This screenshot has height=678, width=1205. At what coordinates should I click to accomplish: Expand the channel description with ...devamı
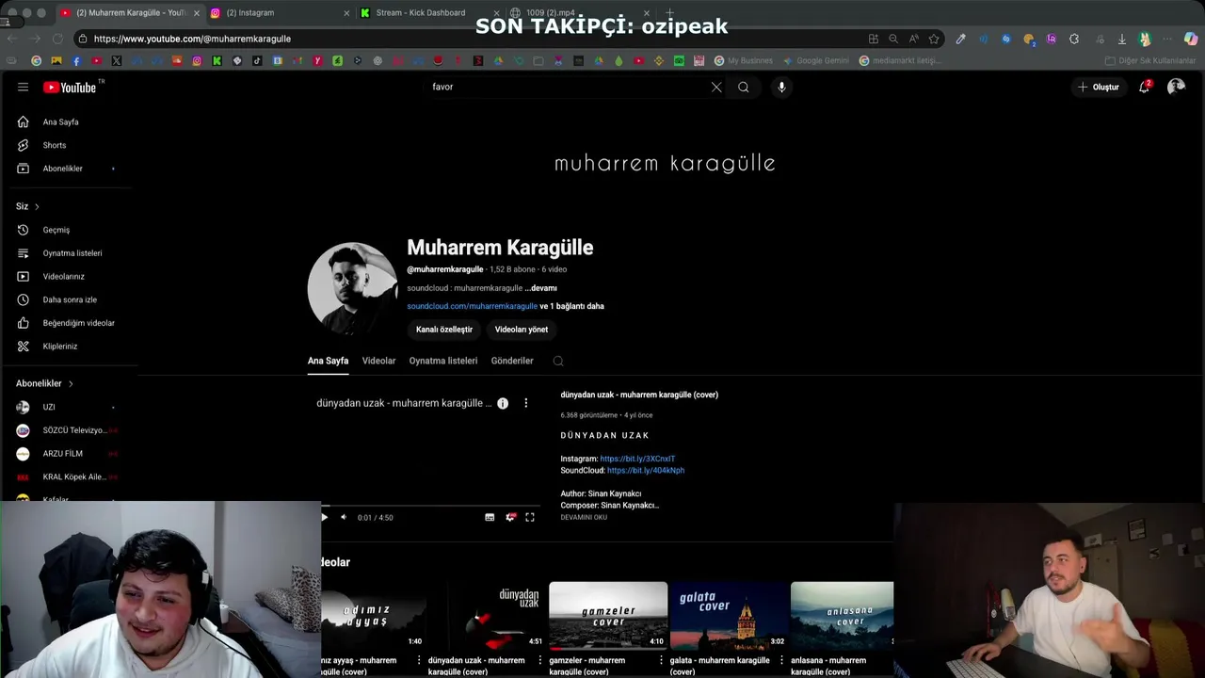pos(541,288)
